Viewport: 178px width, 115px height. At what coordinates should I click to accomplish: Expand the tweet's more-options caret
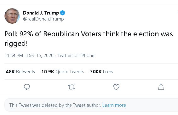(177, 12)
